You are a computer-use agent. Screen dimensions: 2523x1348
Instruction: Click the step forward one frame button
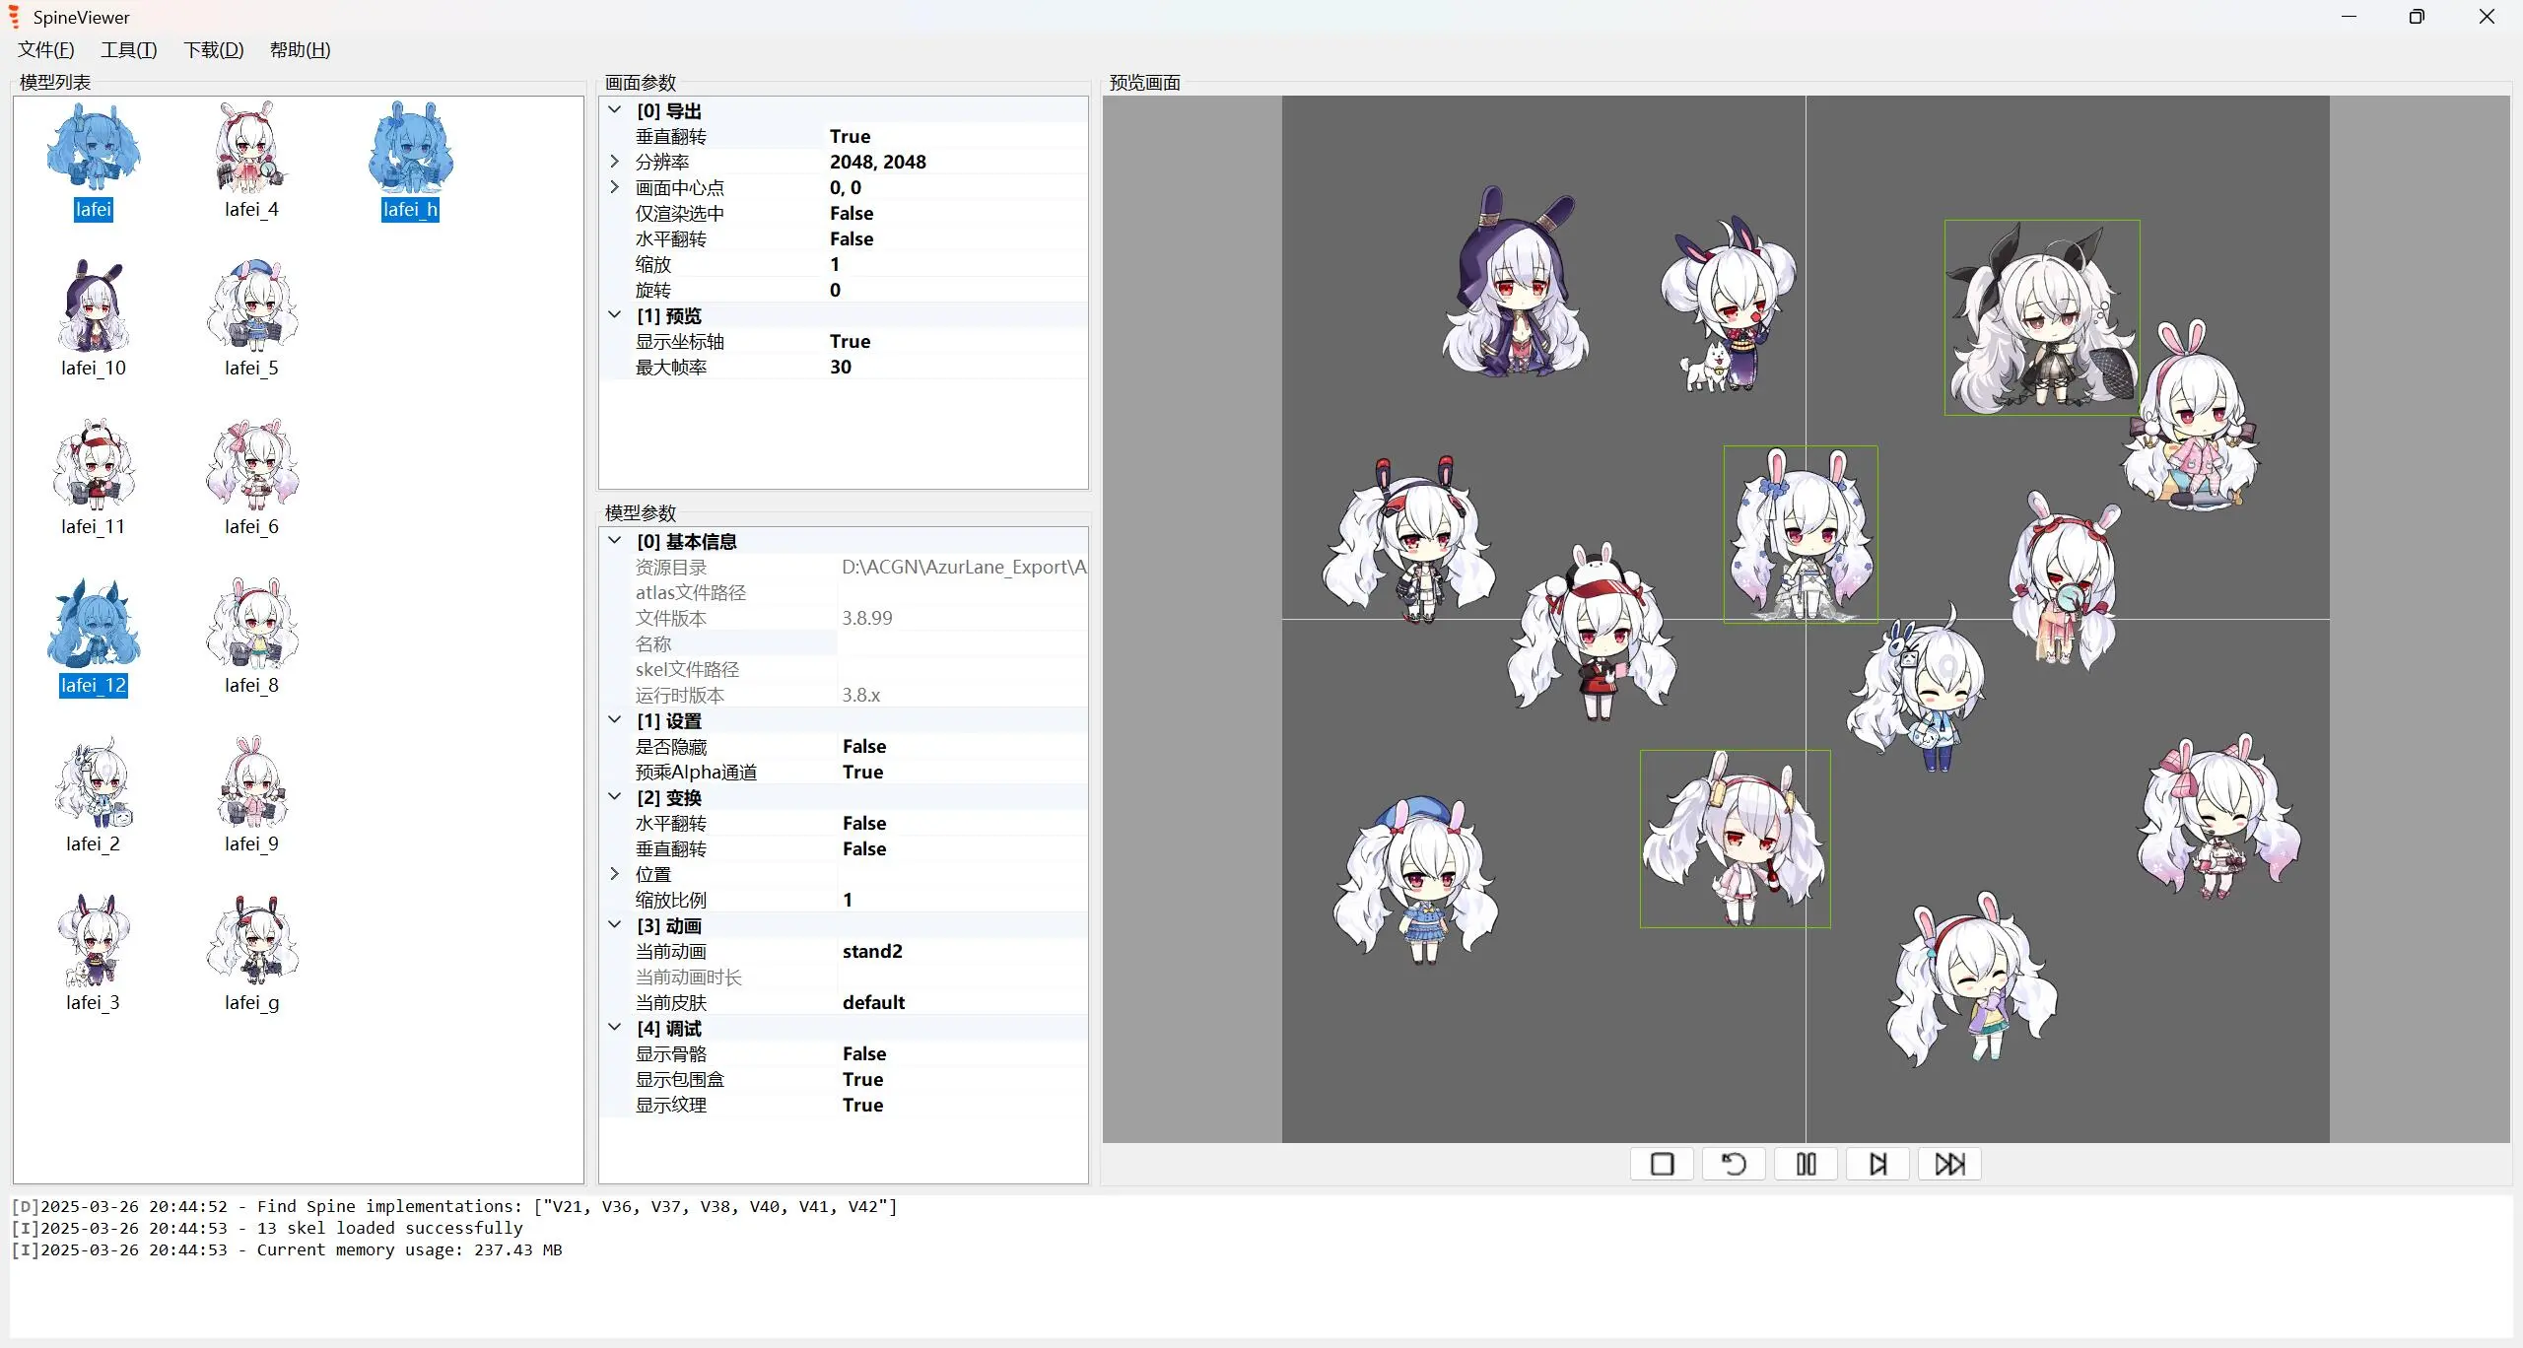coord(1877,1164)
